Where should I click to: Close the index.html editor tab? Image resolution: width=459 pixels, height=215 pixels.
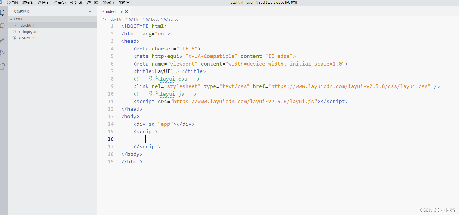coord(127,11)
